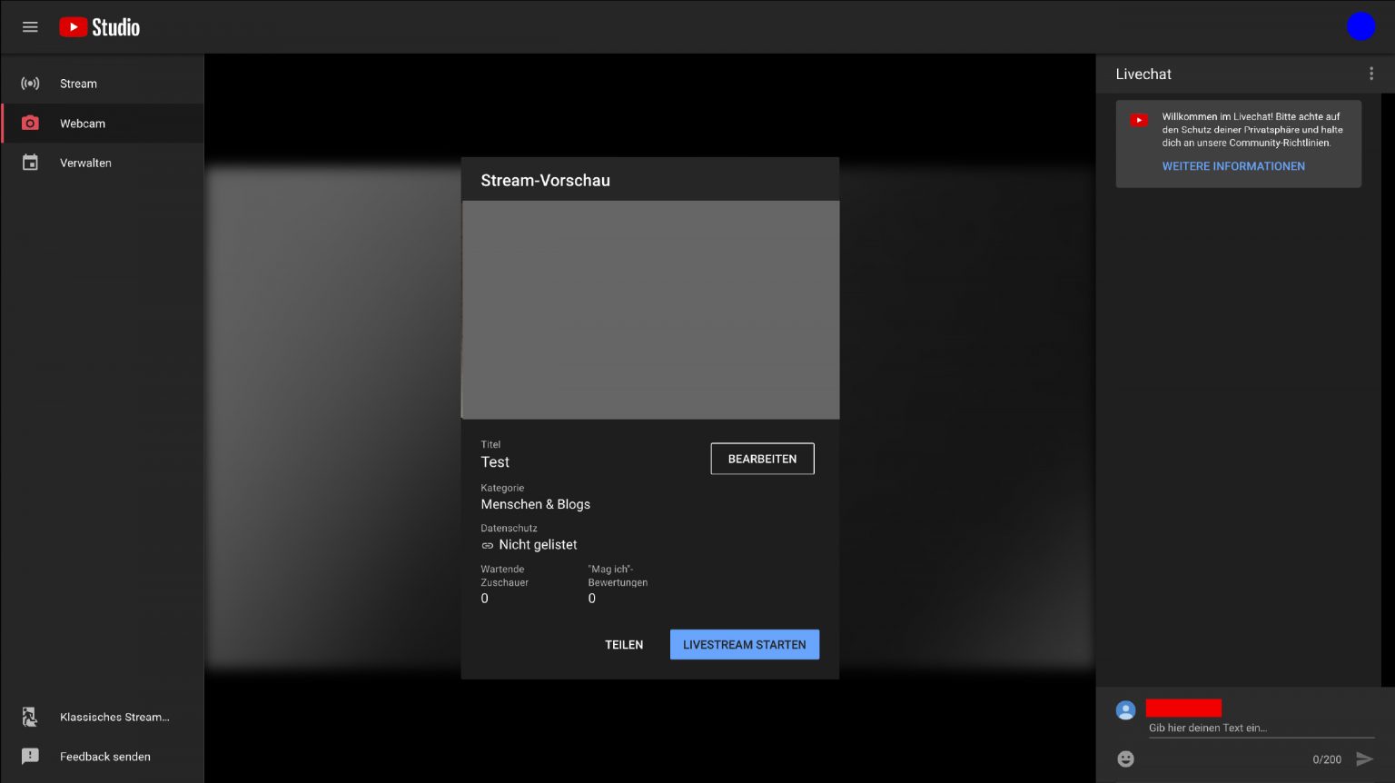Click the Klassisches Stream icon
The height and width of the screenshot is (783, 1395).
[x=30, y=717]
